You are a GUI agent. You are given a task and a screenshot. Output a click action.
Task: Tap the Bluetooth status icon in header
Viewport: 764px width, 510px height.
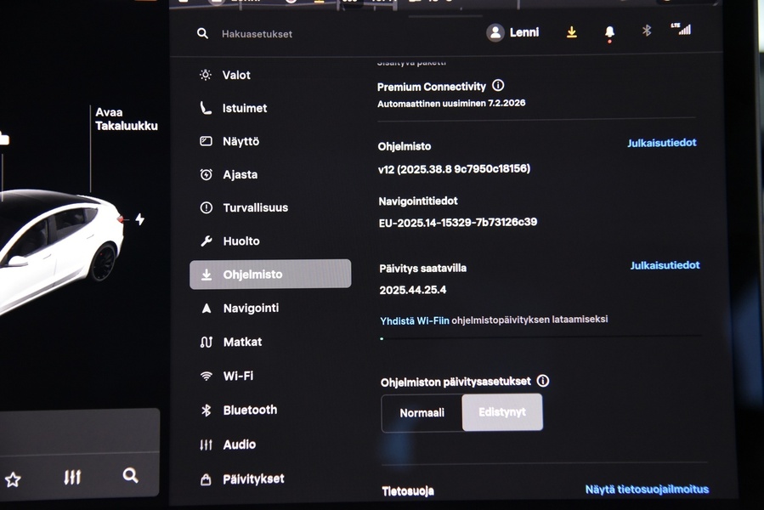point(646,31)
